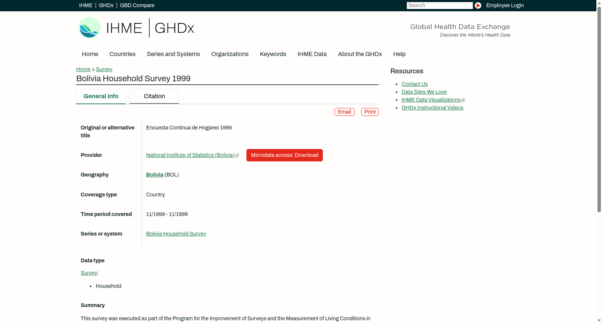
Task: Click the 'Resources' sidebar heading
Action: point(407,71)
